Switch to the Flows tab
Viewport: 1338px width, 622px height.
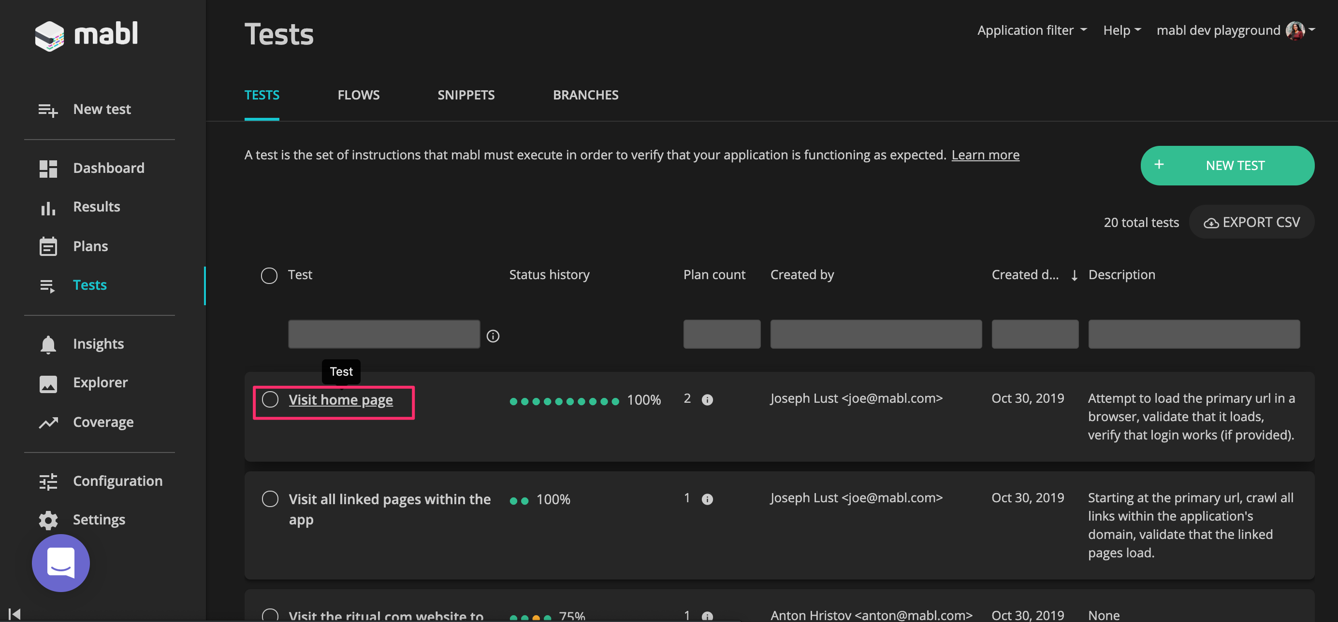(x=358, y=96)
